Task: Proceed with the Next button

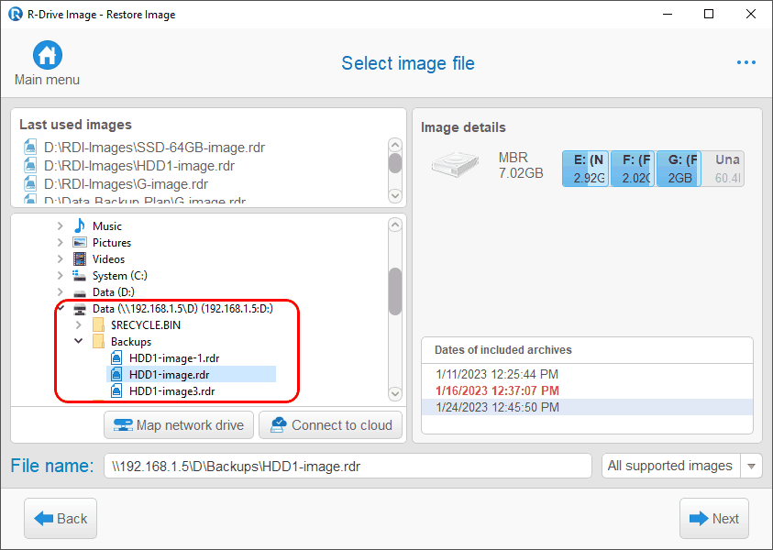Action: [713, 519]
